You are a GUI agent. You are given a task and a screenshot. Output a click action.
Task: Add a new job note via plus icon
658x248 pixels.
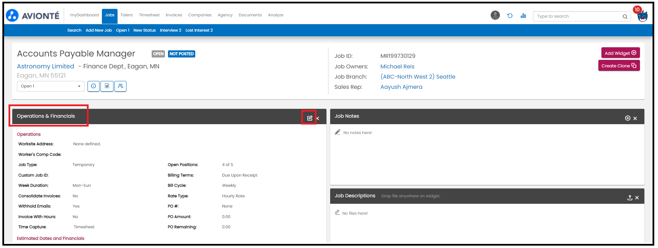pos(628,118)
